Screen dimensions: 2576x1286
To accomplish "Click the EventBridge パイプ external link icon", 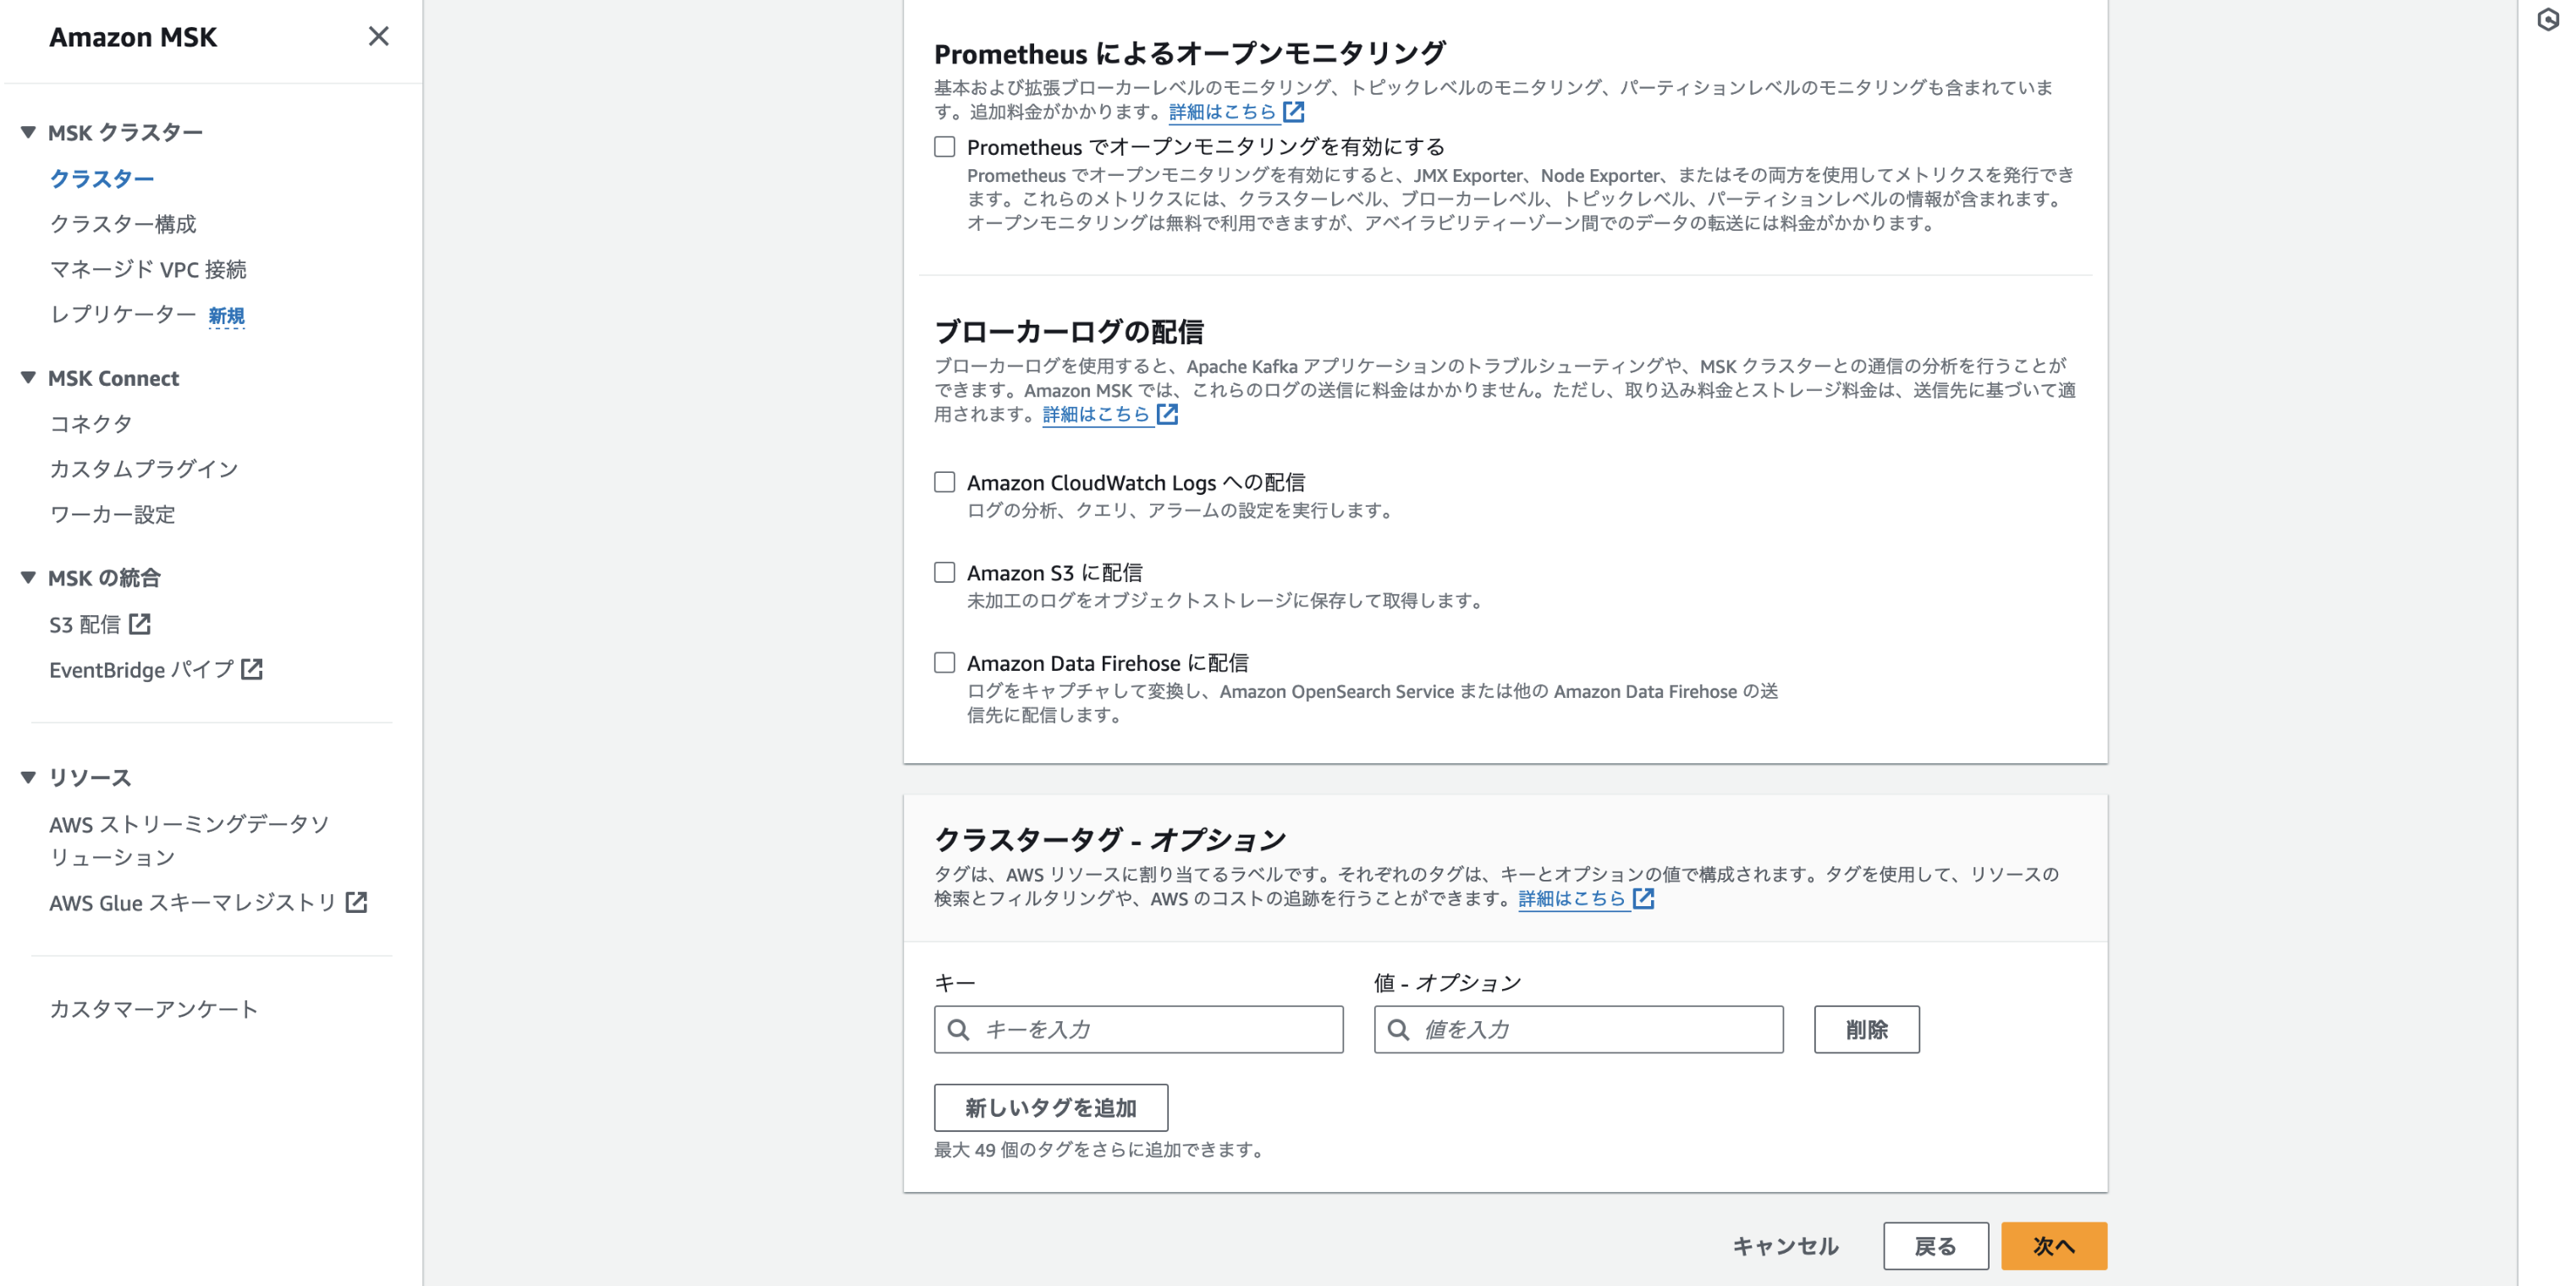I will click(252, 669).
